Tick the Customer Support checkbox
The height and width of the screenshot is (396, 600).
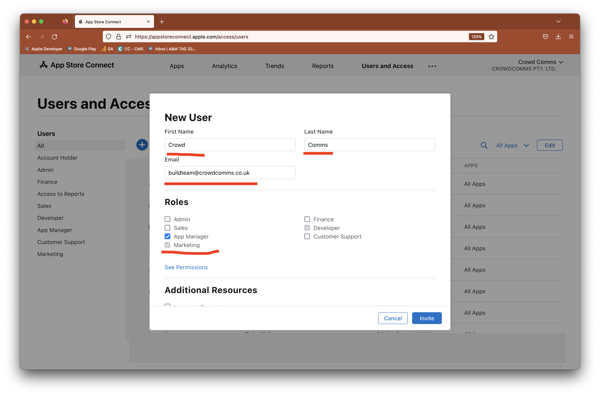tap(307, 236)
